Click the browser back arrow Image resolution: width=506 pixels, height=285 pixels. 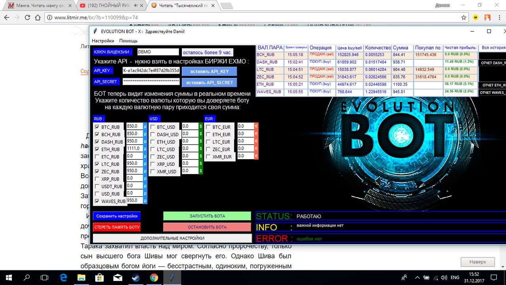tap(7, 18)
